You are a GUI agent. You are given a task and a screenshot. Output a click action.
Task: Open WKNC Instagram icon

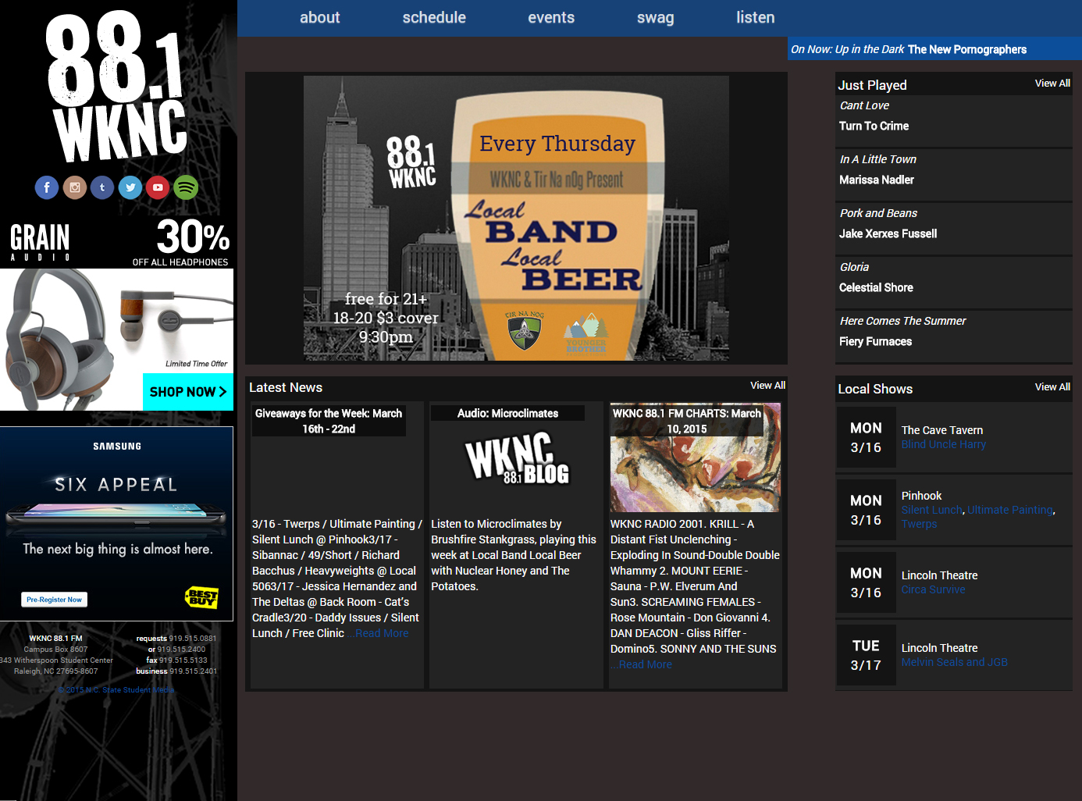click(75, 187)
